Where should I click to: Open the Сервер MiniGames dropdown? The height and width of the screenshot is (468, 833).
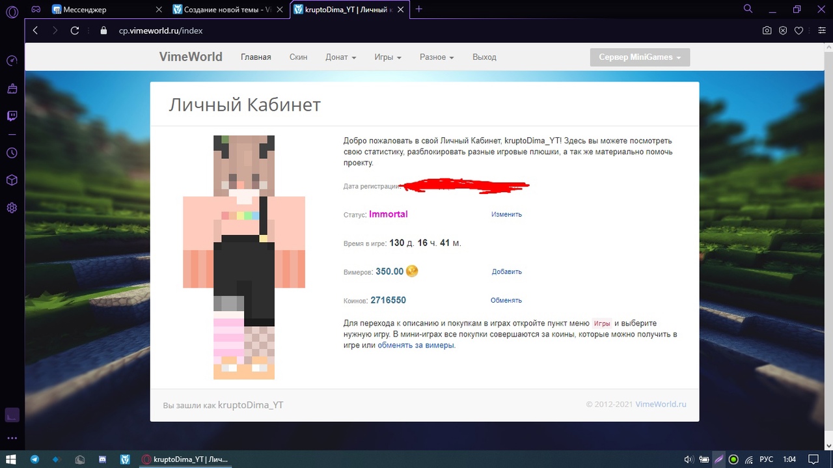point(640,57)
